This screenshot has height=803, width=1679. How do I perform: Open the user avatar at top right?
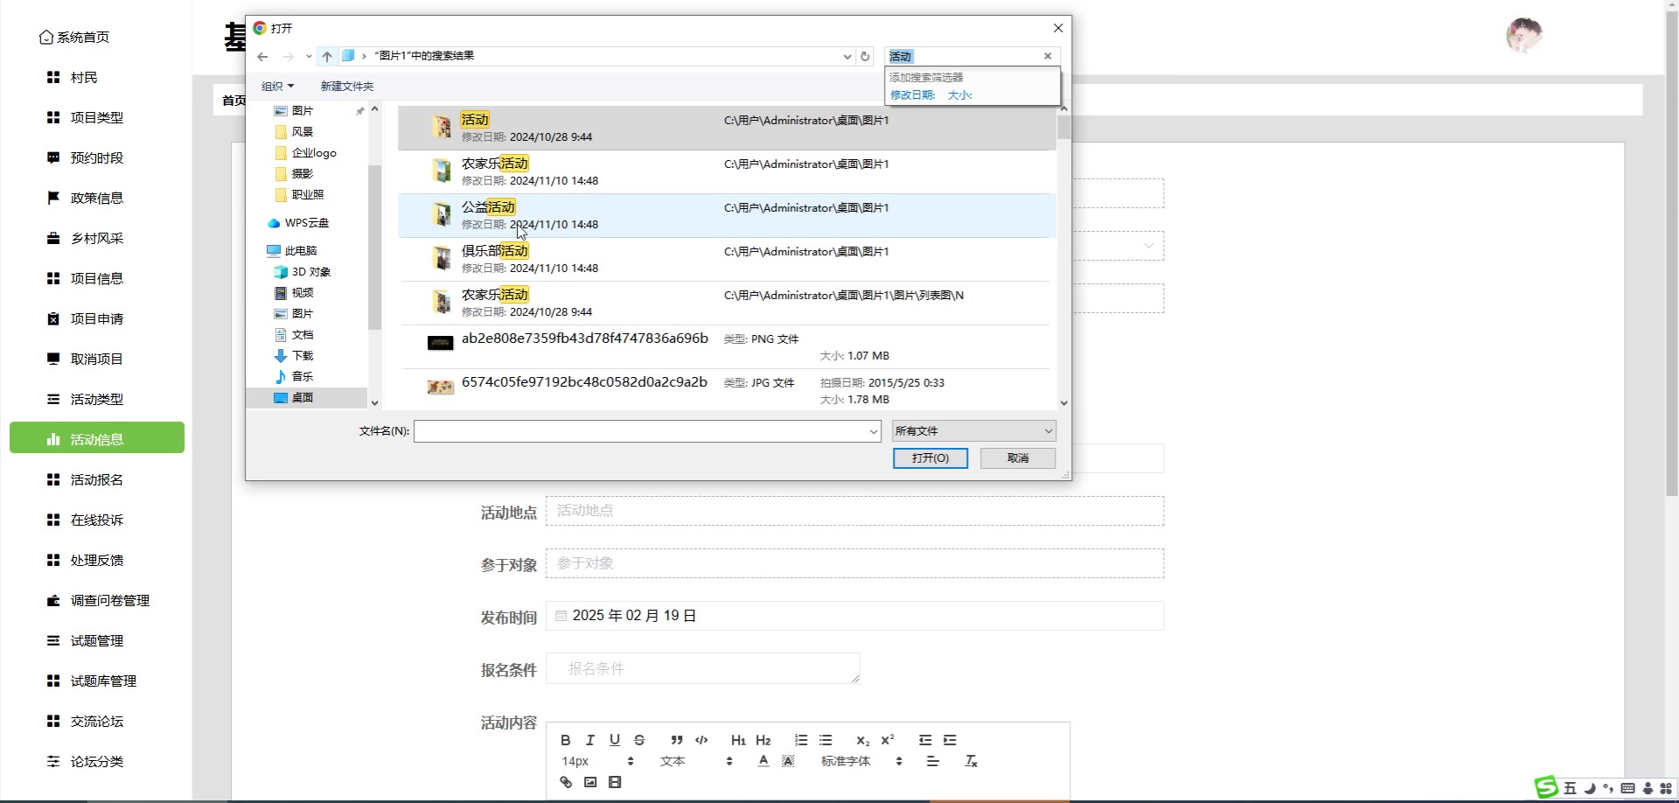click(x=1524, y=36)
